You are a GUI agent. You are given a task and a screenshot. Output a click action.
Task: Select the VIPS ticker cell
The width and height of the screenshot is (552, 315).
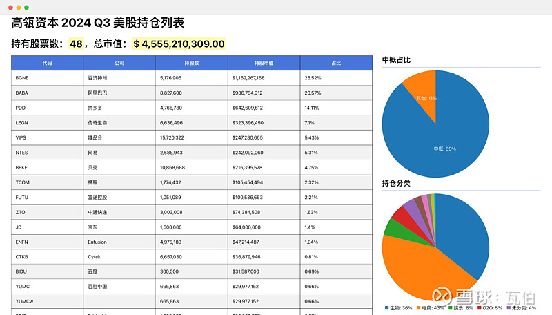[47, 137]
